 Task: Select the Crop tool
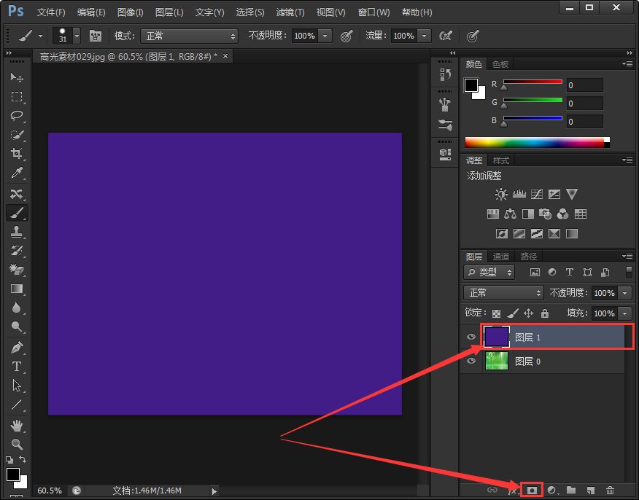[x=16, y=154]
